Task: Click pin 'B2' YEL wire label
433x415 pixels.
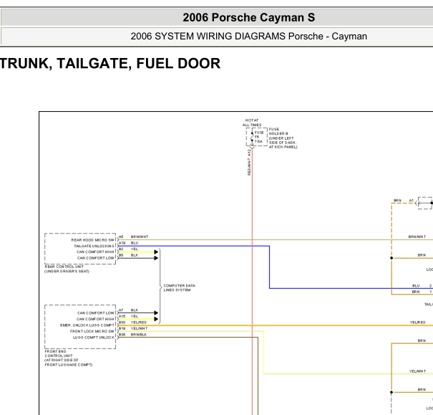Action: tap(128, 249)
